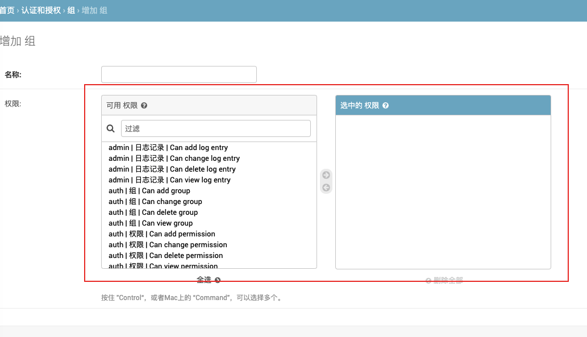The height and width of the screenshot is (337, 587).
Task: Click the right arrow to add selected permission
Action: coord(326,176)
